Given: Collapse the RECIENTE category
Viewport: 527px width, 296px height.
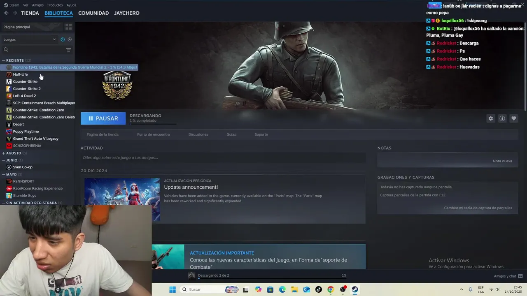Looking at the screenshot, I should (x=4, y=60).
